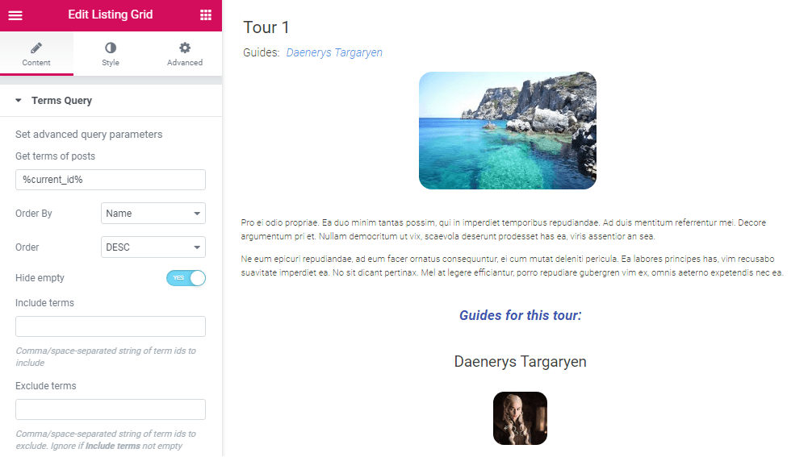Image resolution: width=808 pixels, height=457 pixels.
Task: Click the Get terms of posts field
Action: [x=111, y=180]
